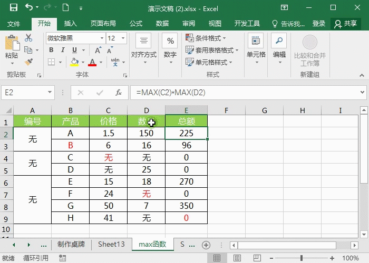This screenshot has width=369, height=263.
Task: Click the Cut scissors icon
Action: 28,38
